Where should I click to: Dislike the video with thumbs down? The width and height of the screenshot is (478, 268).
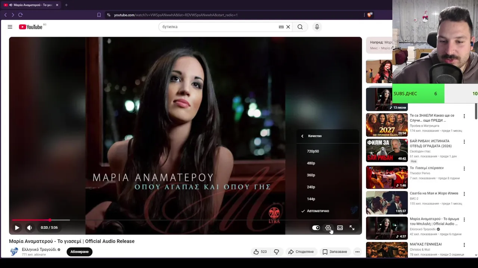[276, 252]
